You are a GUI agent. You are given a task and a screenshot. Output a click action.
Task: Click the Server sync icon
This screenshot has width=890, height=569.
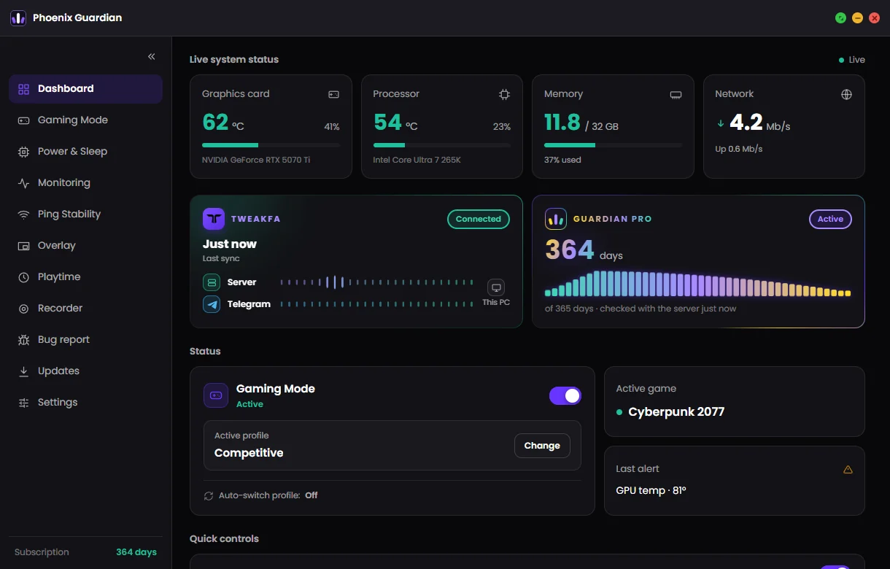212,282
